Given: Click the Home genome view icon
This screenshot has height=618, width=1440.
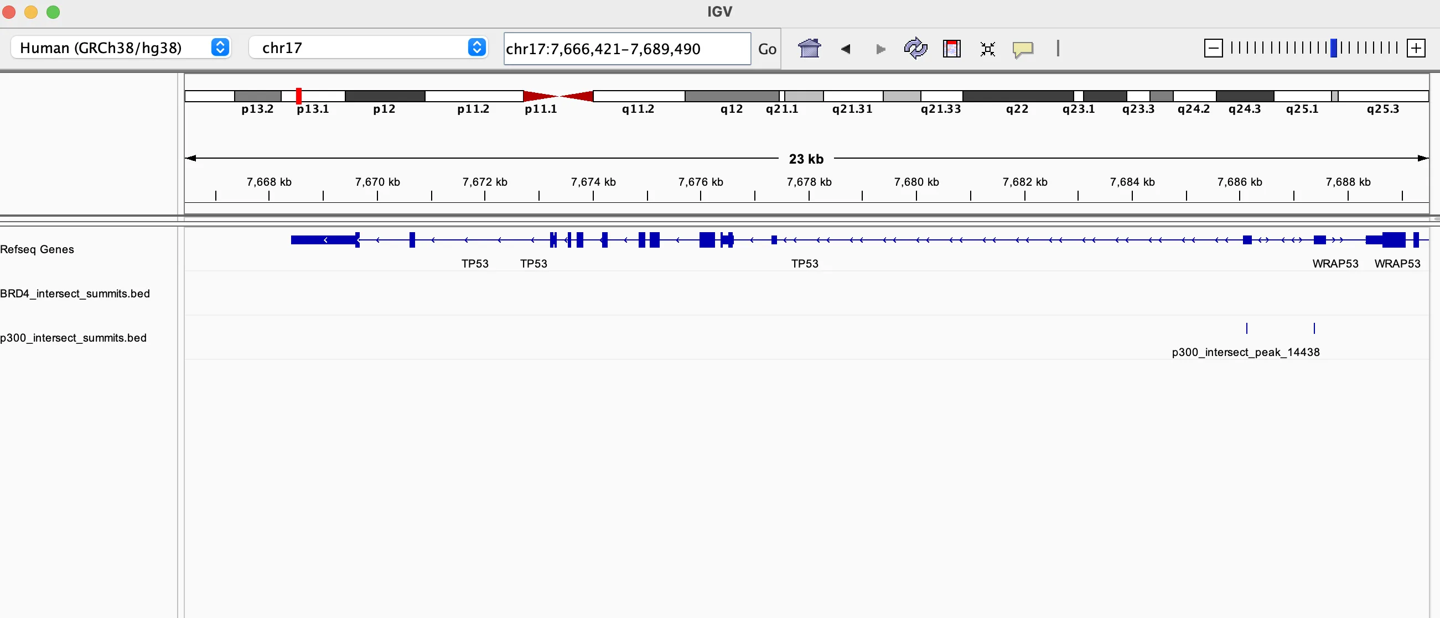Looking at the screenshot, I should pyautogui.click(x=809, y=49).
